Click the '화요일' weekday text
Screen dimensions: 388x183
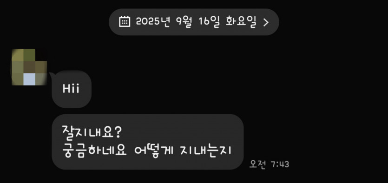tap(241, 22)
